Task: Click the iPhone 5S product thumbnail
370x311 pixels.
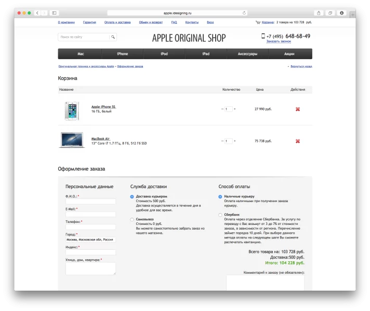Action: 72,110
